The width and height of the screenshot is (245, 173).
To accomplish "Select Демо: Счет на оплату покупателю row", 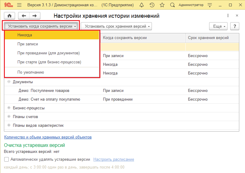I will click(x=121, y=99).
